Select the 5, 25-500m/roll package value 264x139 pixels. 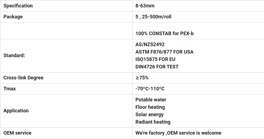click(x=153, y=17)
